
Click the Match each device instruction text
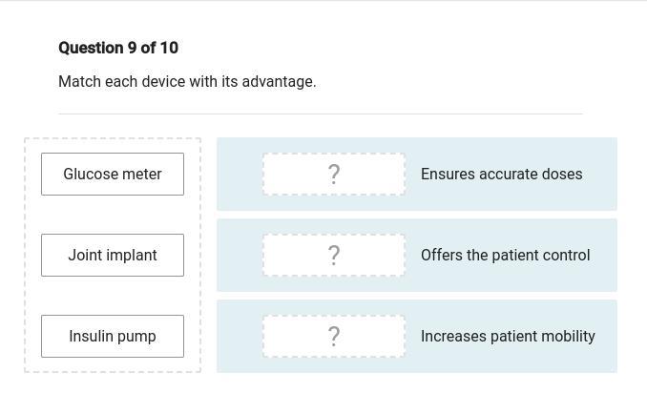[187, 81]
